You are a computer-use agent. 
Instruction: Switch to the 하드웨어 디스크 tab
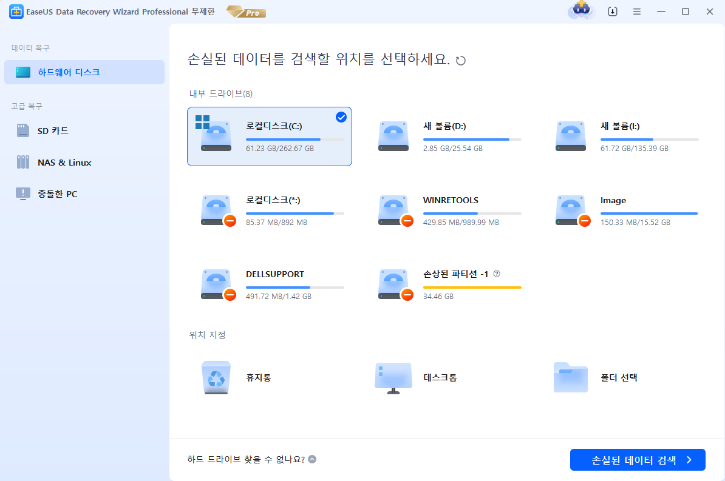coord(67,72)
